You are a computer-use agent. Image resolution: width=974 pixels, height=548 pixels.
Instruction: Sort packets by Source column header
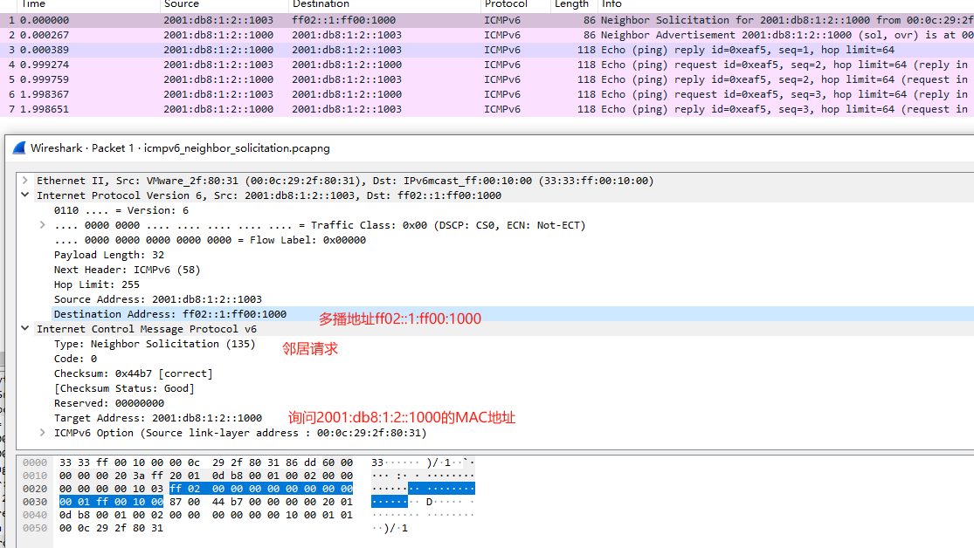pos(182,4)
